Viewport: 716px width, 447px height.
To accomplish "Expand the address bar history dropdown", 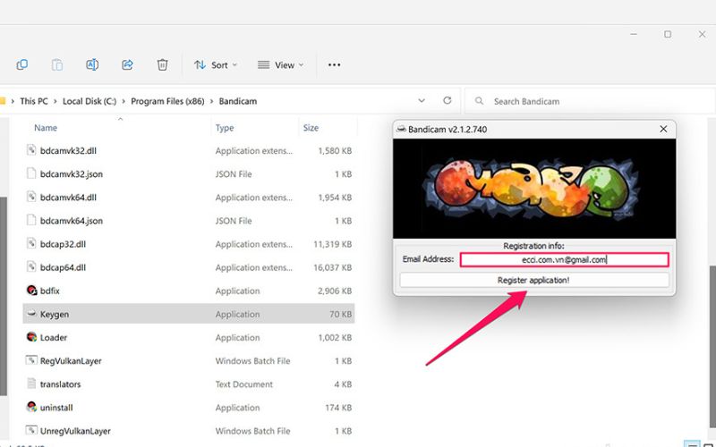I will (x=422, y=101).
